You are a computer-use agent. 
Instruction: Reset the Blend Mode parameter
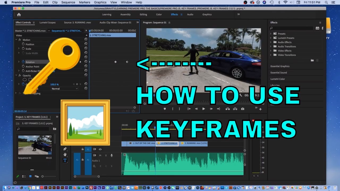coord(86,89)
